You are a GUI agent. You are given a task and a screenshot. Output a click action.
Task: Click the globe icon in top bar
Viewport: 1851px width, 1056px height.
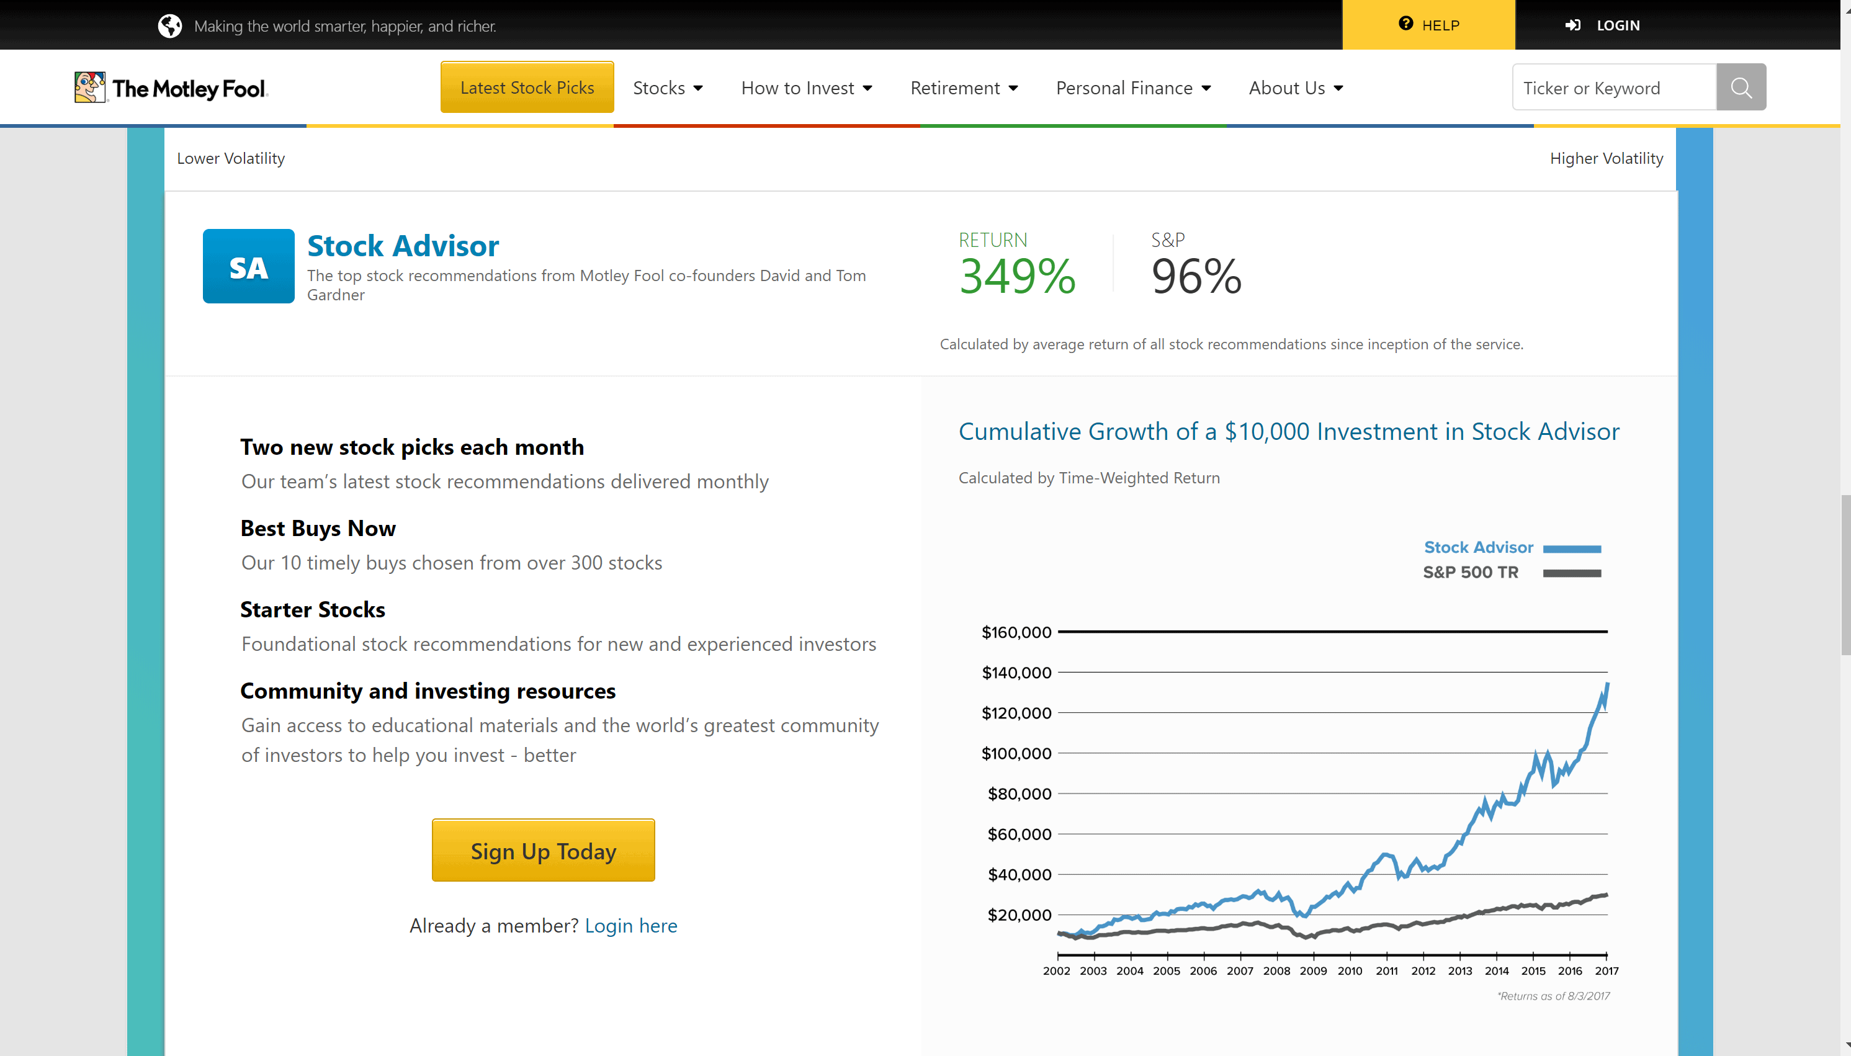coord(170,26)
